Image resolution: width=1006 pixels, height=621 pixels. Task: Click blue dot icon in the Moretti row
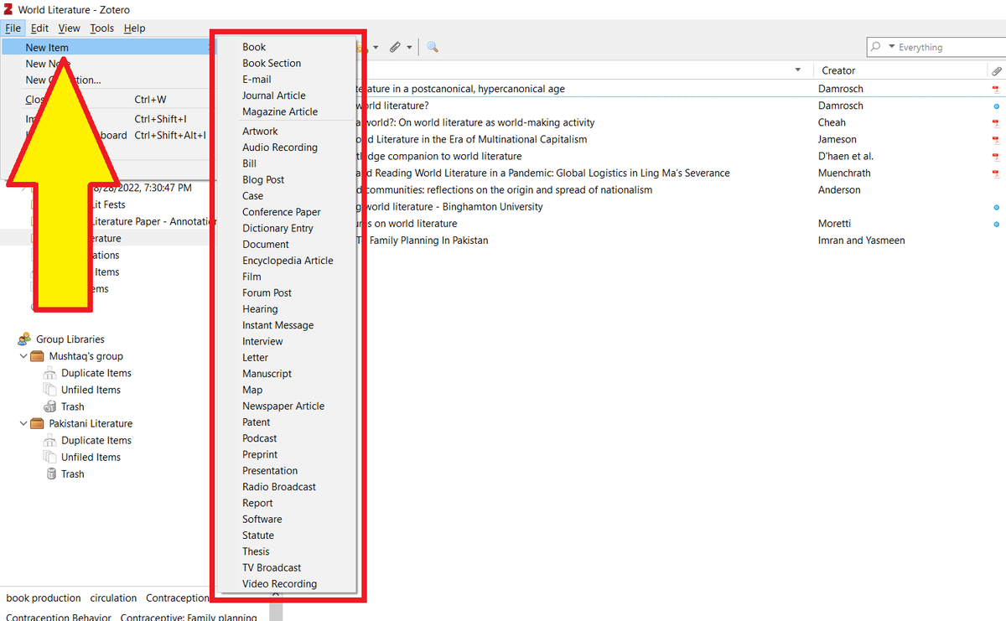tap(996, 224)
